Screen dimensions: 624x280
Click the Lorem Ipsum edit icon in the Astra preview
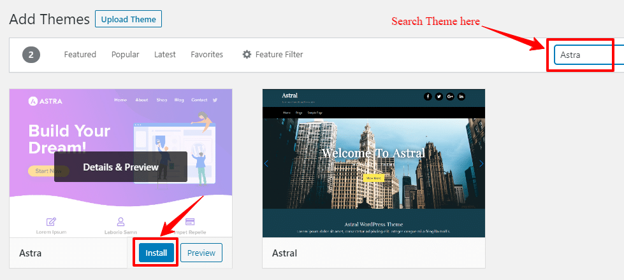51,221
